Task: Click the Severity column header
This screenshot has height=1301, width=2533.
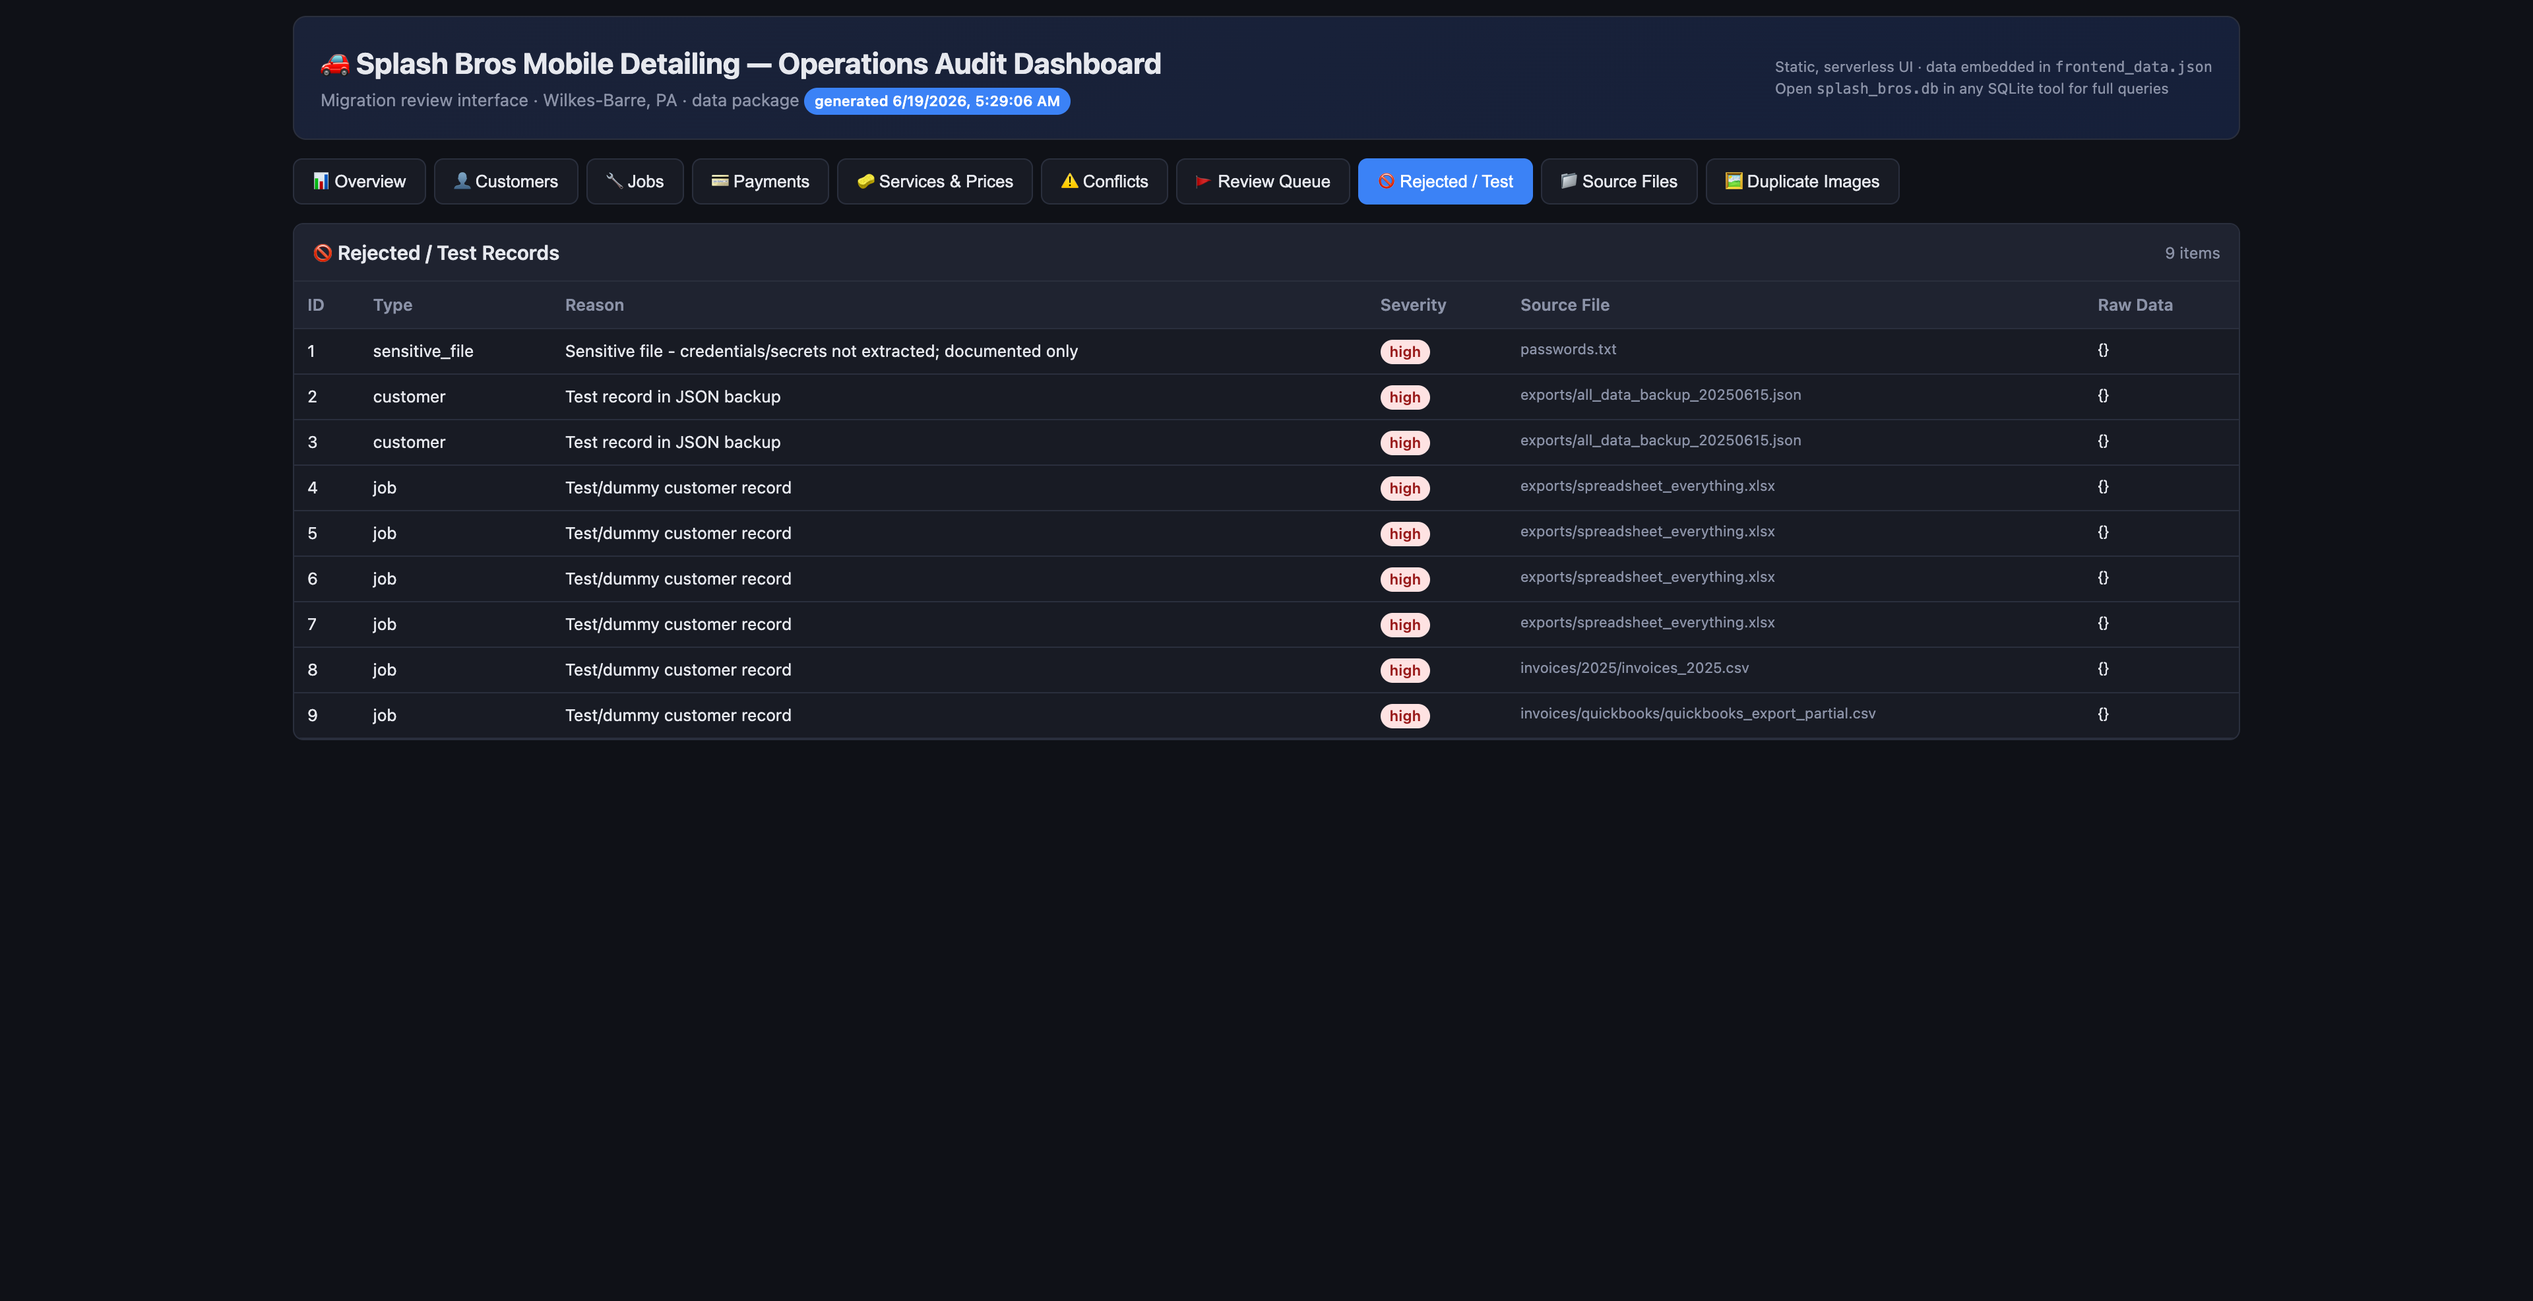Action: [x=1413, y=305]
